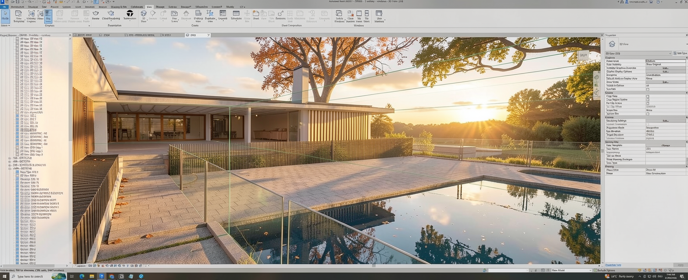Enable the Crop View checkbox
Viewport: 688px width, 280px height.
[x=648, y=96]
